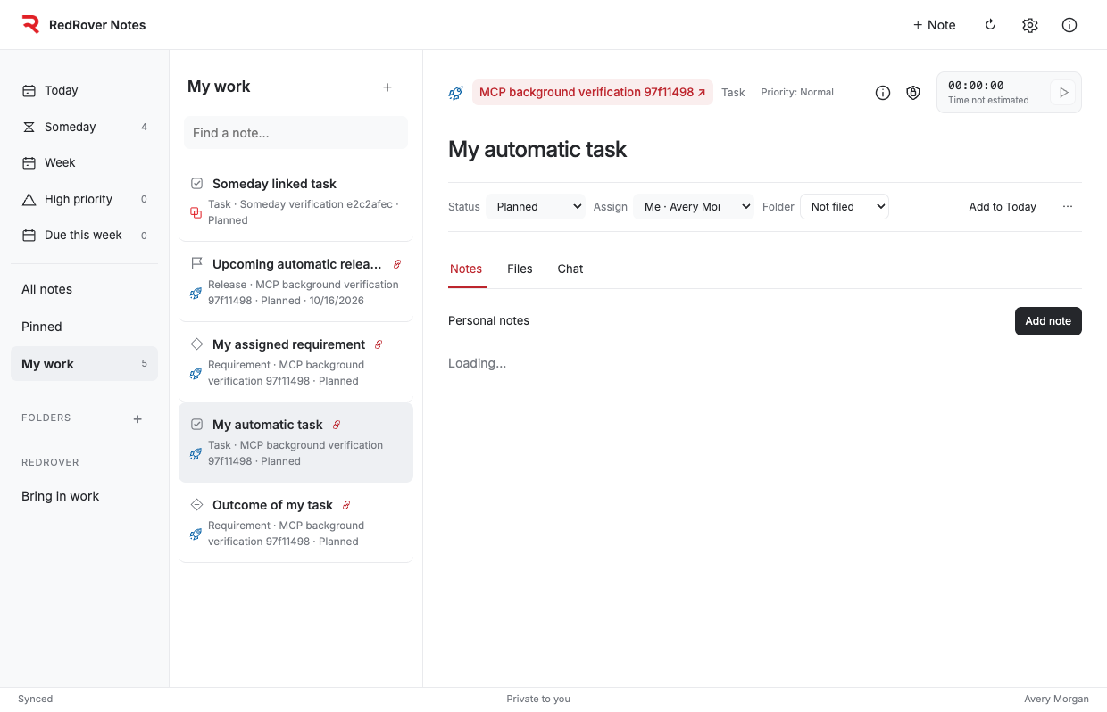Open the Outcome of my task note

295,523
